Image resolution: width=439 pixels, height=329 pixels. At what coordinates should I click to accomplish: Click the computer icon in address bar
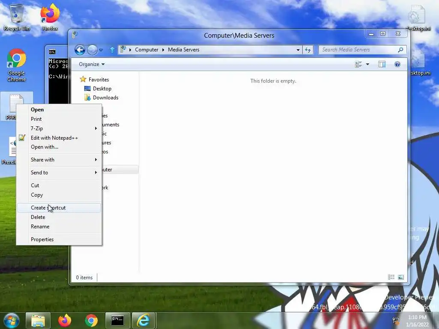pos(123,50)
